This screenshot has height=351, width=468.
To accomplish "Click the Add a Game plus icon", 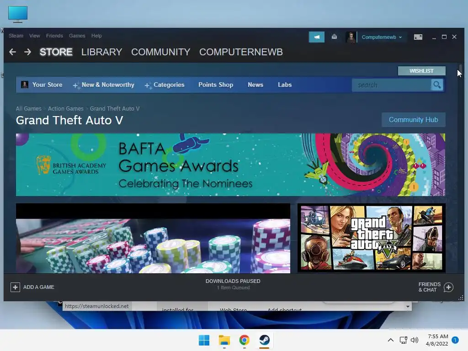I will pyautogui.click(x=15, y=287).
